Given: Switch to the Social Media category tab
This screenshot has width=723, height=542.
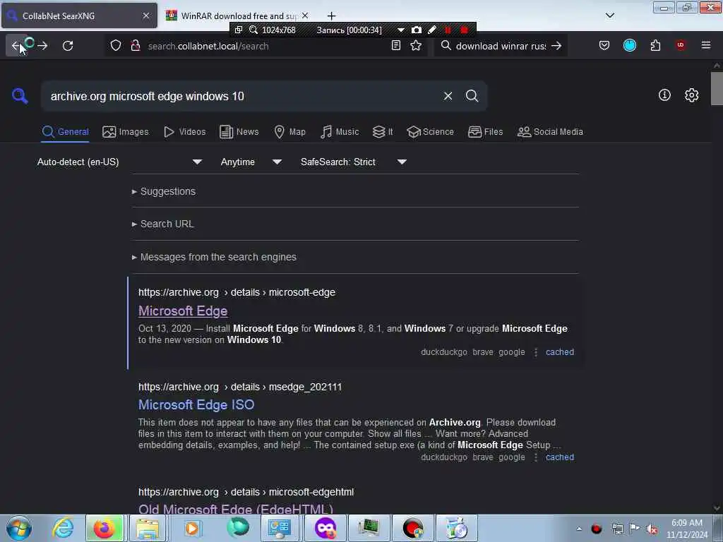Looking at the screenshot, I should coord(549,132).
